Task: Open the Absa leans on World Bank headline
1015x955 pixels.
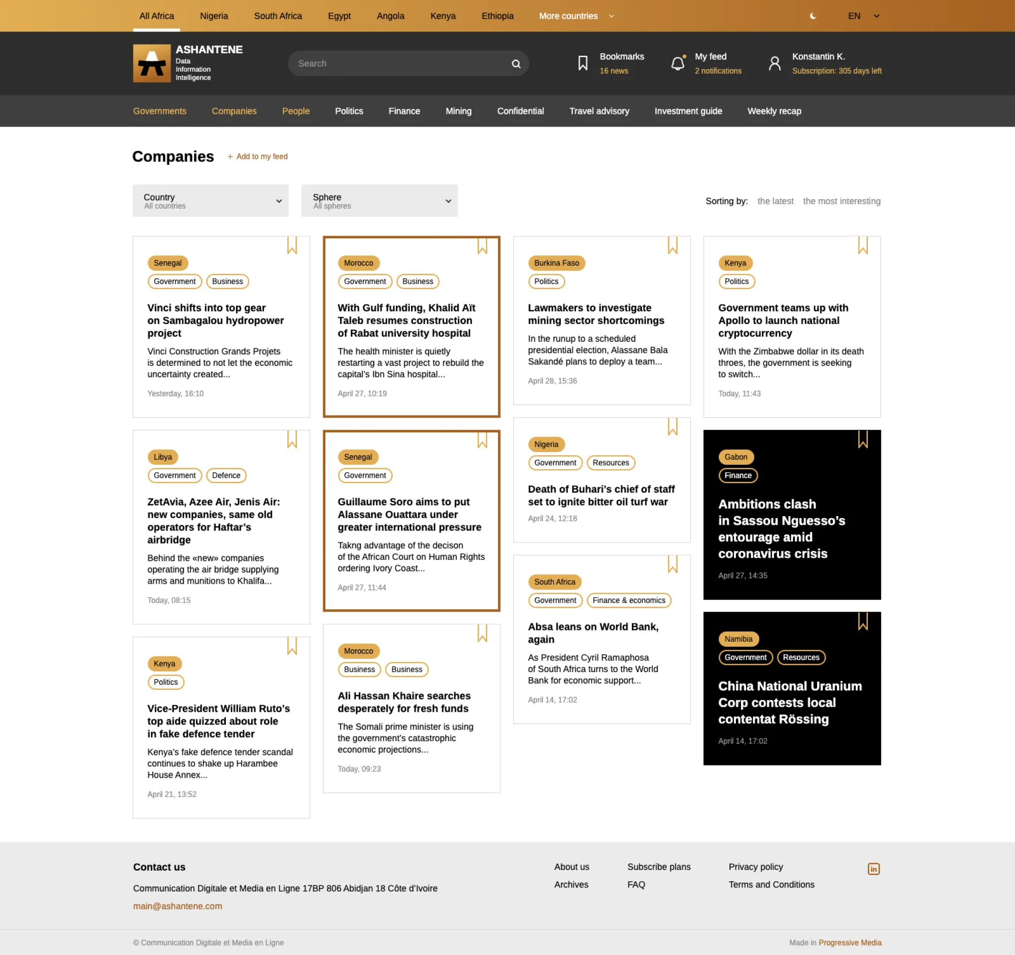Action: [x=593, y=633]
